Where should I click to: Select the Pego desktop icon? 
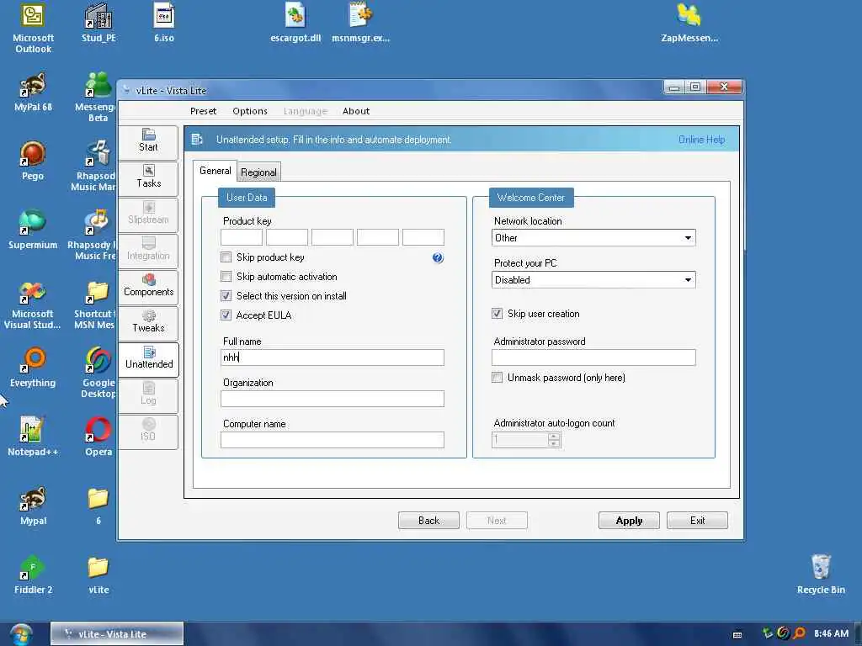click(x=33, y=161)
